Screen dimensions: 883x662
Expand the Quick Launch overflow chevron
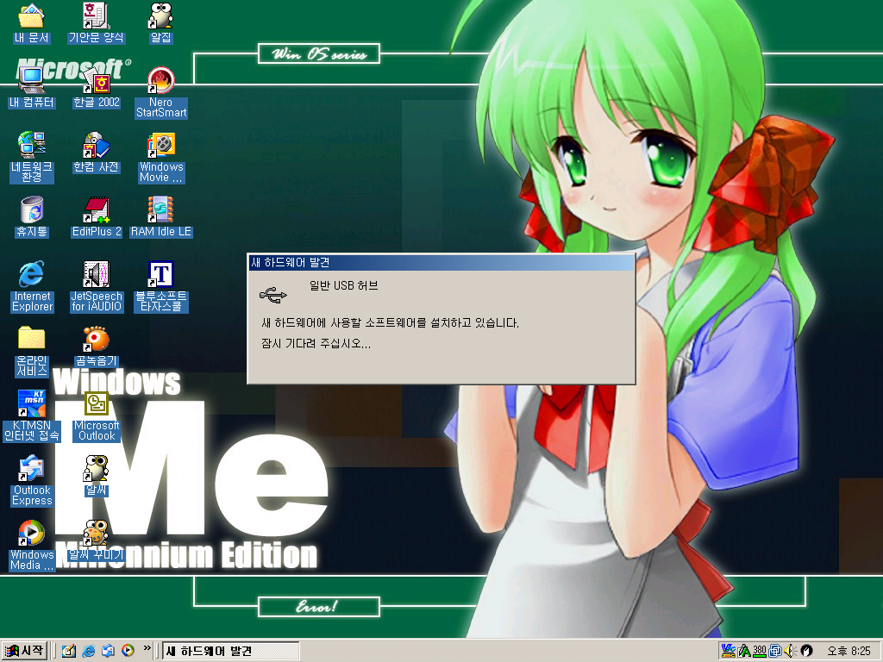(147, 648)
